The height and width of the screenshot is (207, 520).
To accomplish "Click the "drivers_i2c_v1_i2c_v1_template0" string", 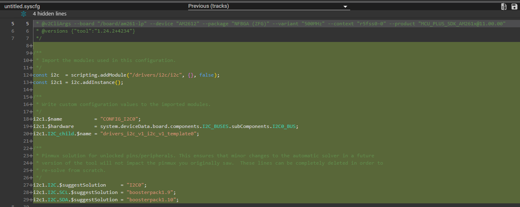I will (x=149, y=134).
